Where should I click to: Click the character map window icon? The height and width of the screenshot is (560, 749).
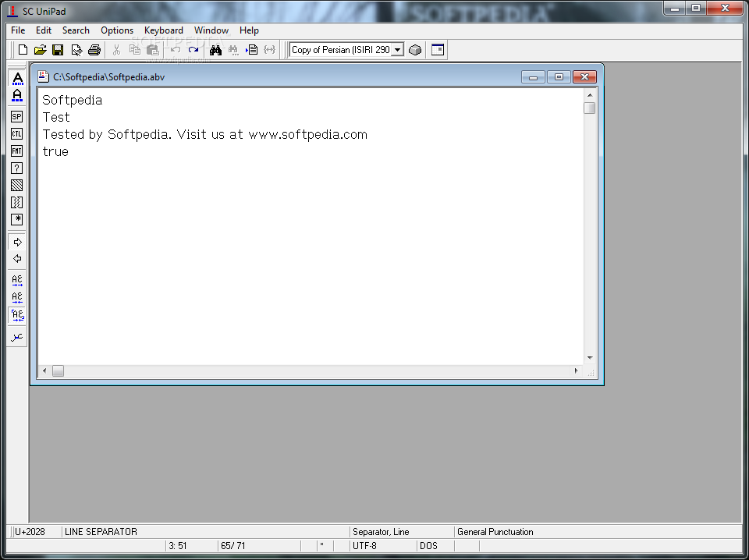pos(438,50)
